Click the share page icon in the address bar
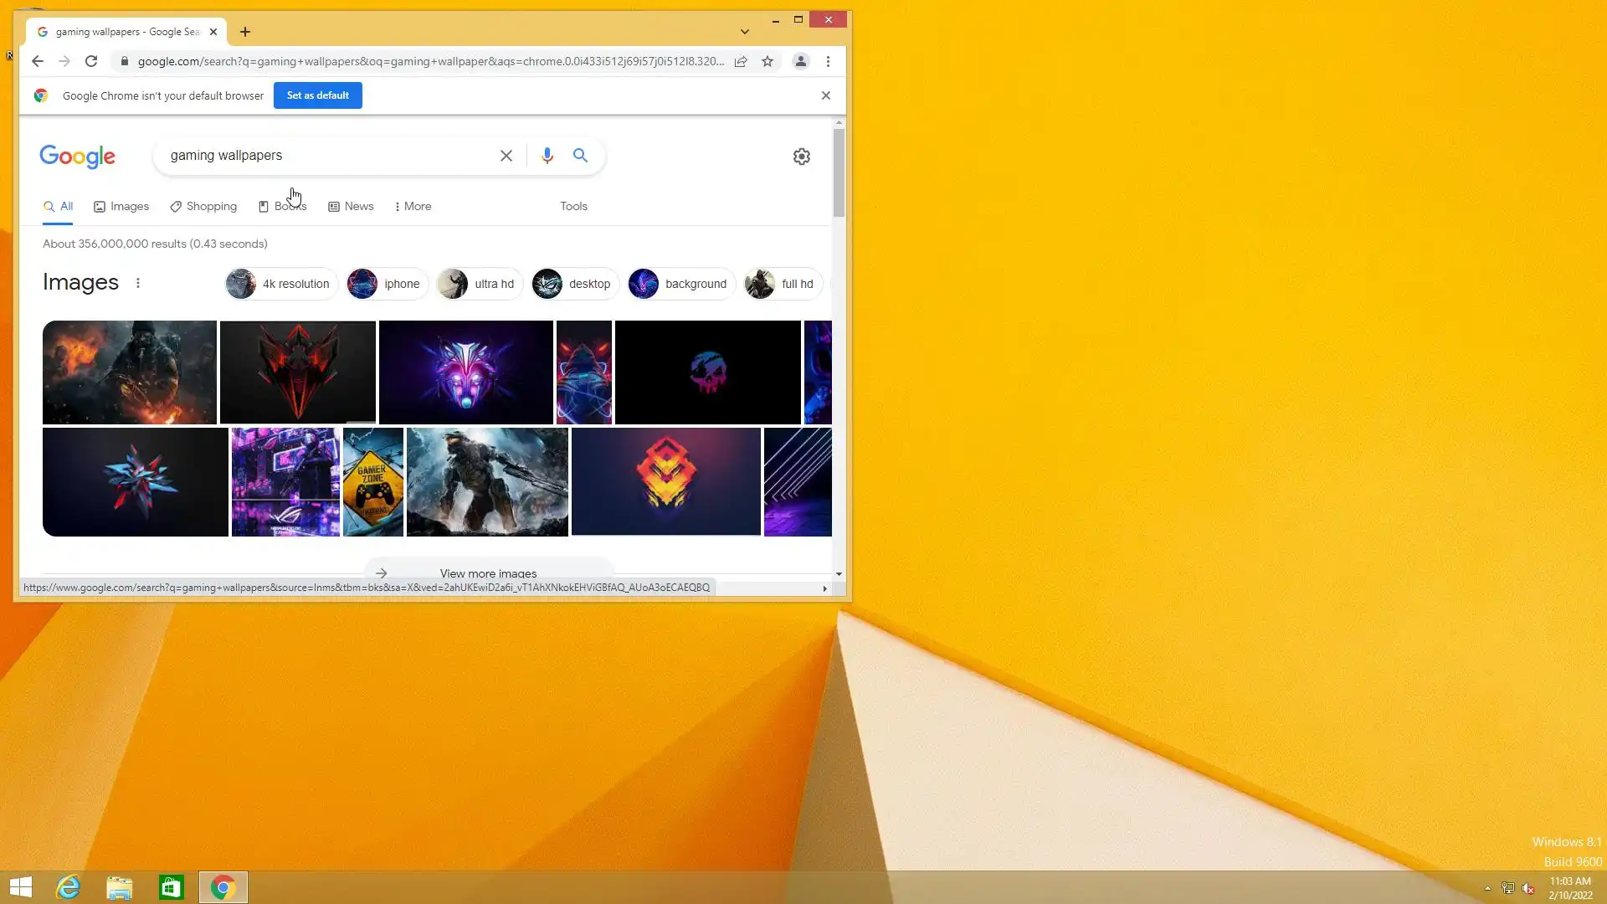This screenshot has height=904, width=1607. [x=741, y=61]
